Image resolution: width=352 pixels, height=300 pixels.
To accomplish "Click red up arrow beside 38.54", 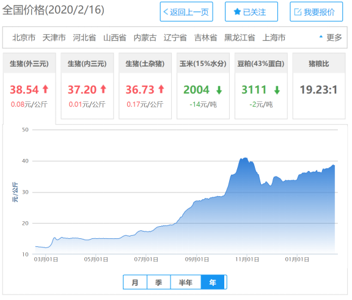I will [46, 89].
